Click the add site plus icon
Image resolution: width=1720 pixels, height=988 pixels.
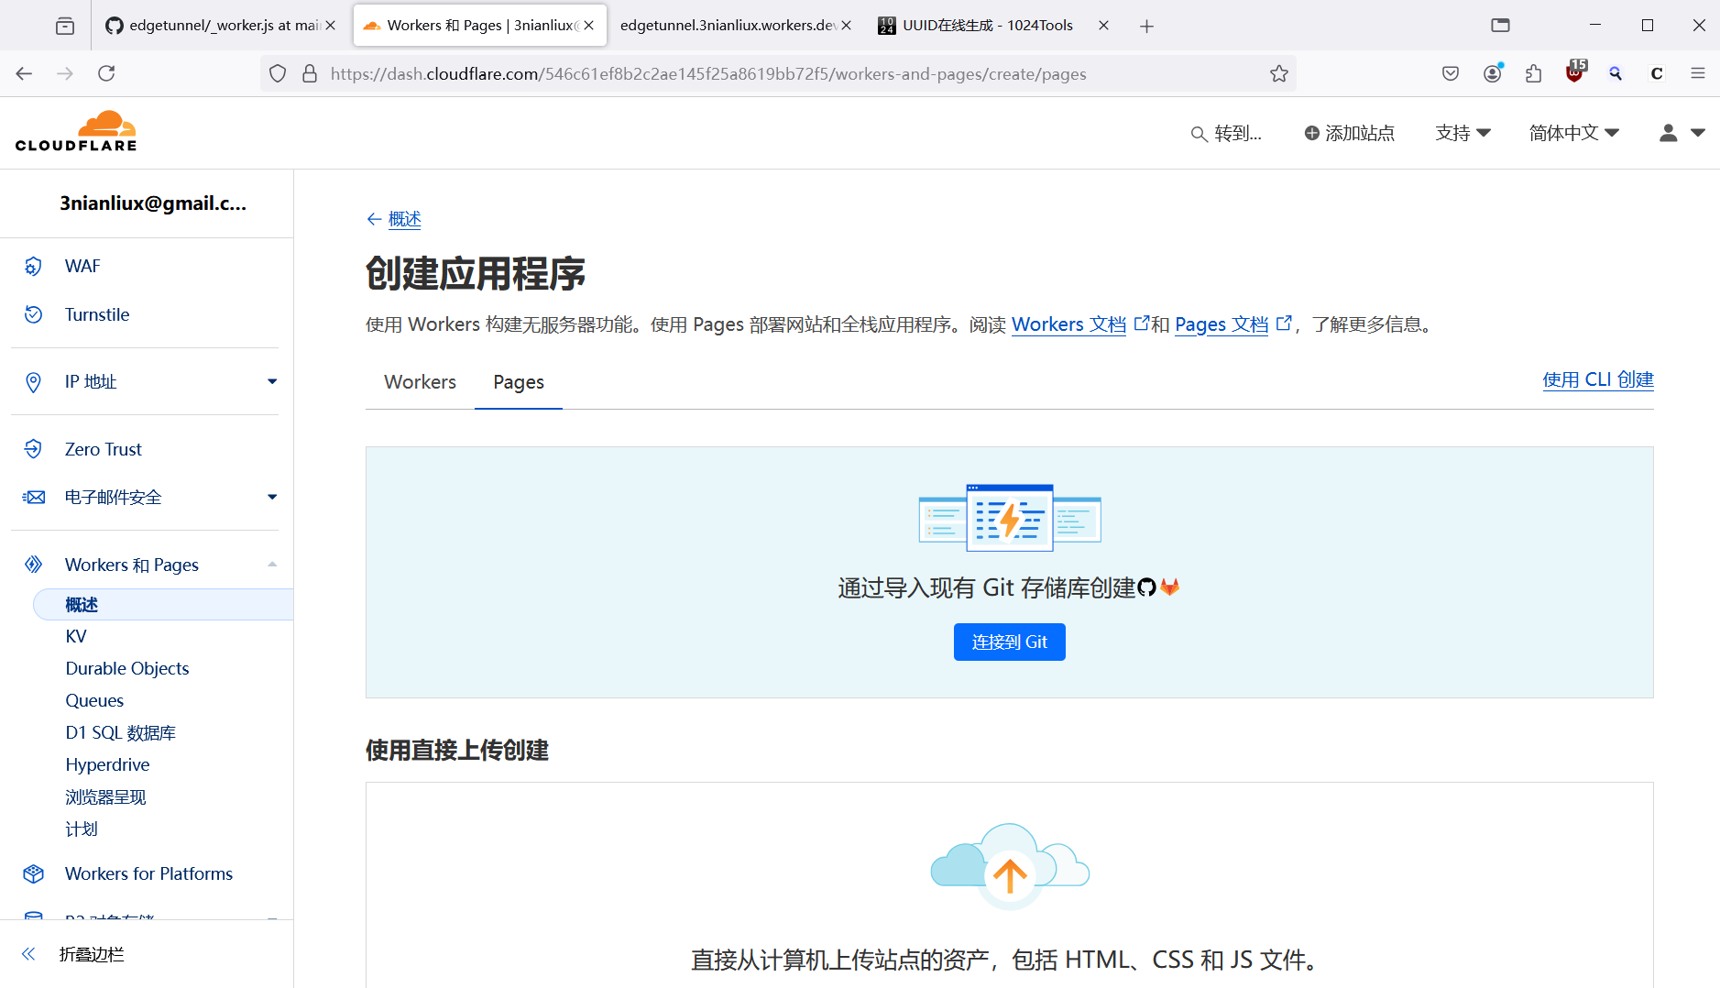point(1312,133)
